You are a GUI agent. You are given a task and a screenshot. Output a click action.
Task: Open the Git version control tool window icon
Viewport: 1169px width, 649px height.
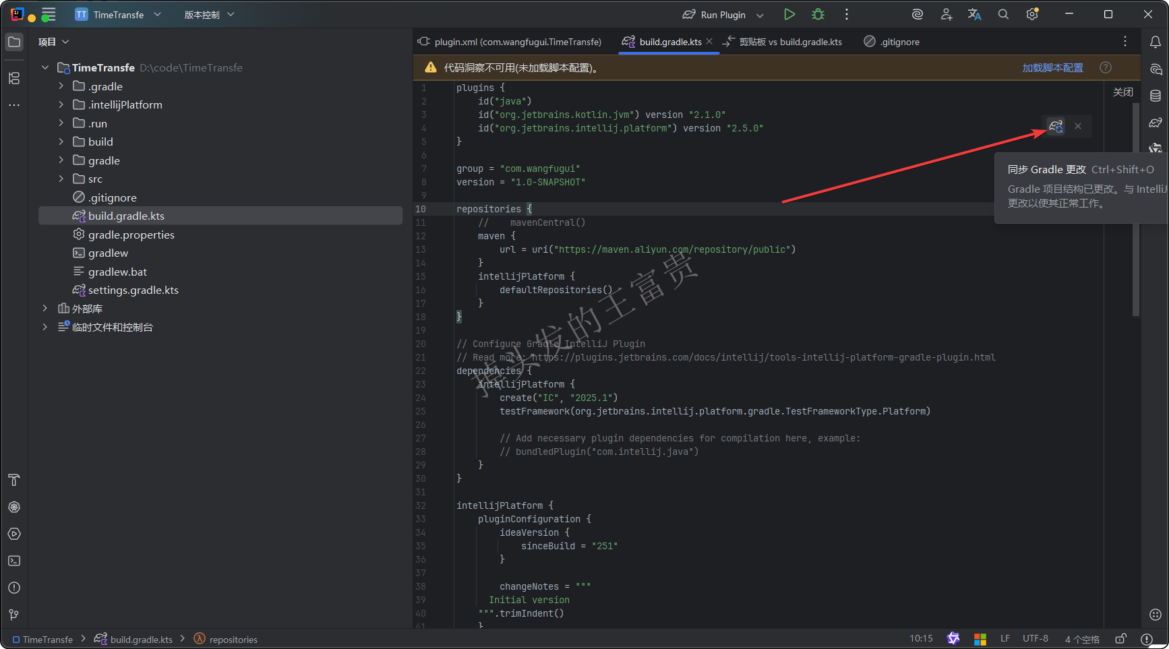pyautogui.click(x=14, y=615)
